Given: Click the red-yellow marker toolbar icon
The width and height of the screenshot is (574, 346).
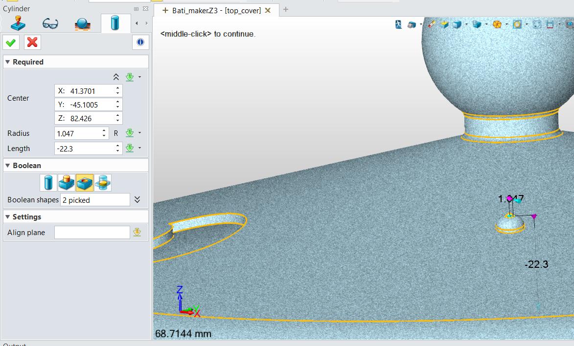Looking at the screenshot, I should (x=432, y=24).
